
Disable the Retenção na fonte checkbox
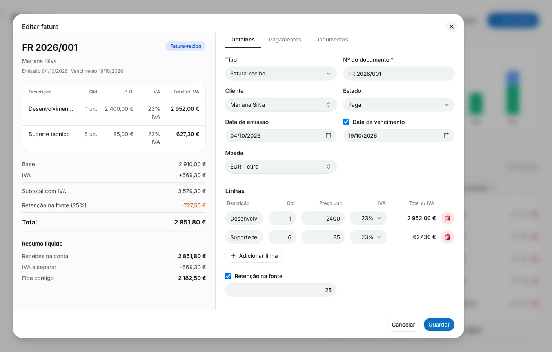tap(228, 276)
